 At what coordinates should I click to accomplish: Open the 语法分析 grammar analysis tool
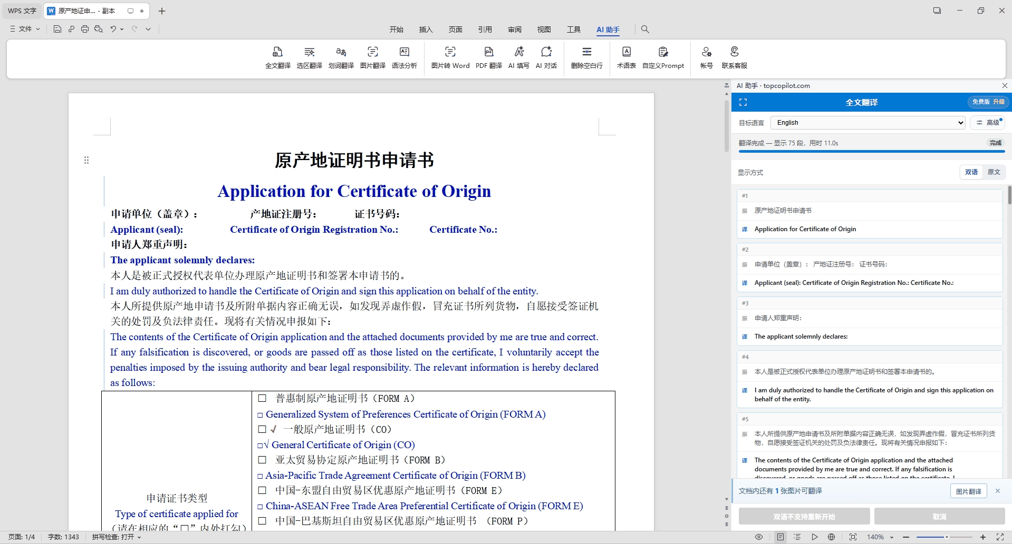[404, 58]
